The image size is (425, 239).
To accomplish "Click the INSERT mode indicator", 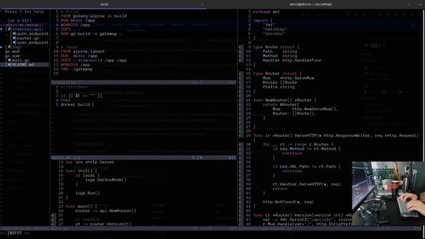I will click(x=15, y=233).
